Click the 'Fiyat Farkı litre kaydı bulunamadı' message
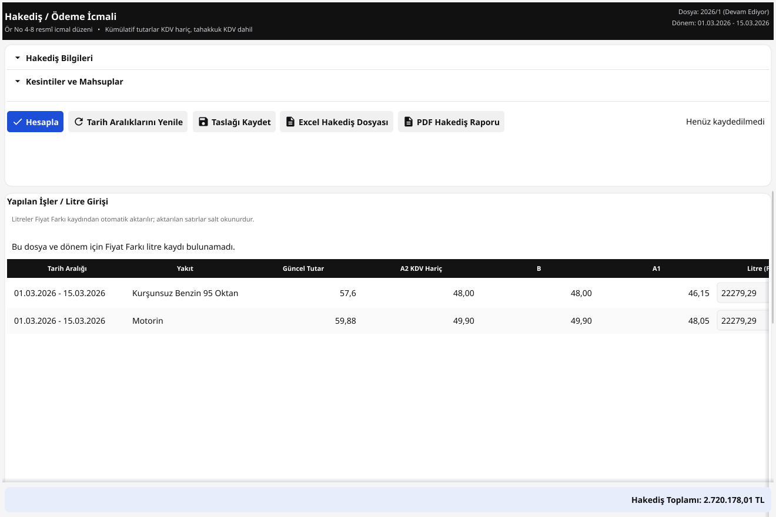Viewport: 776px width, 517px height. 123,247
